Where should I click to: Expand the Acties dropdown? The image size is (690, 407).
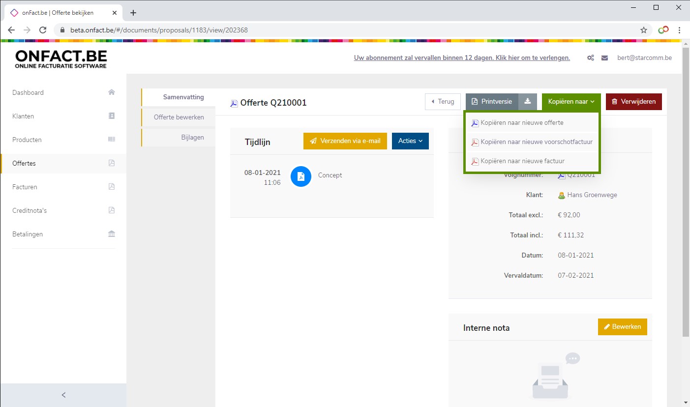tap(410, 141)
